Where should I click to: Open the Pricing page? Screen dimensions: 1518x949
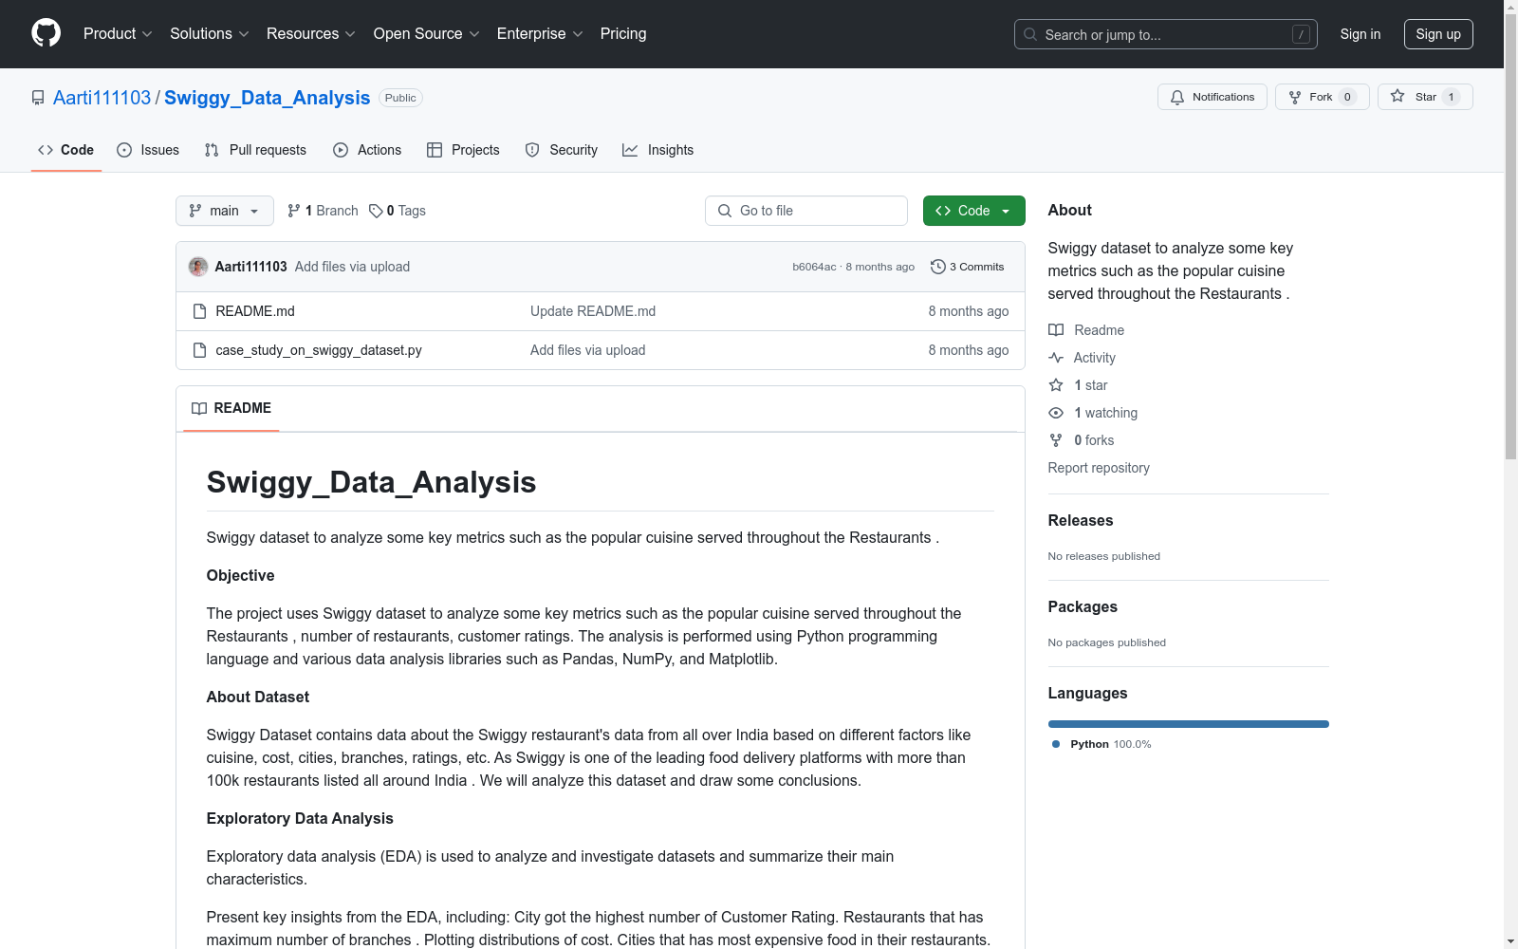click(x=623, y=34)
